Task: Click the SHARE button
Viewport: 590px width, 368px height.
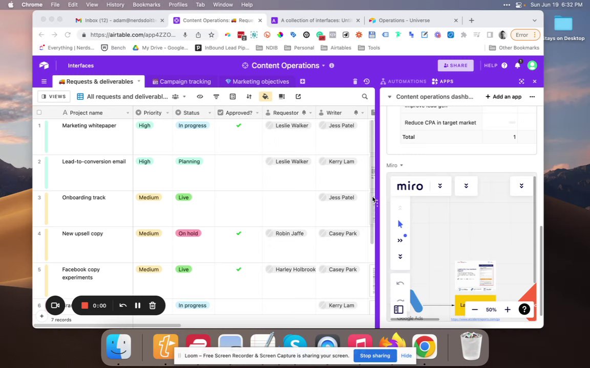Action: pos(455,65)
